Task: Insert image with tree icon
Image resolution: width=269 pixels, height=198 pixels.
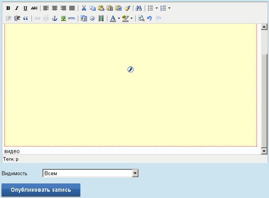Action: click(63, 18)
